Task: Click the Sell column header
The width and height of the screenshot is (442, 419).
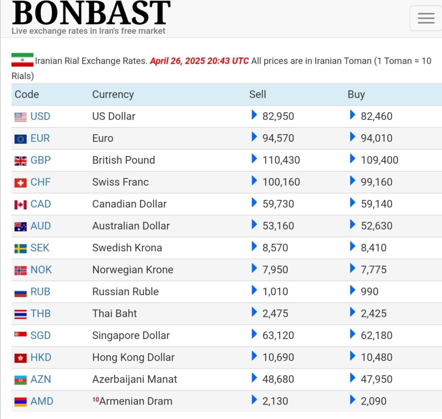Action: (x=258, y=94)
